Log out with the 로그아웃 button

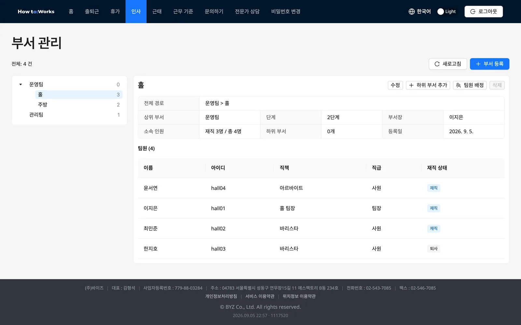coord(484,11)
